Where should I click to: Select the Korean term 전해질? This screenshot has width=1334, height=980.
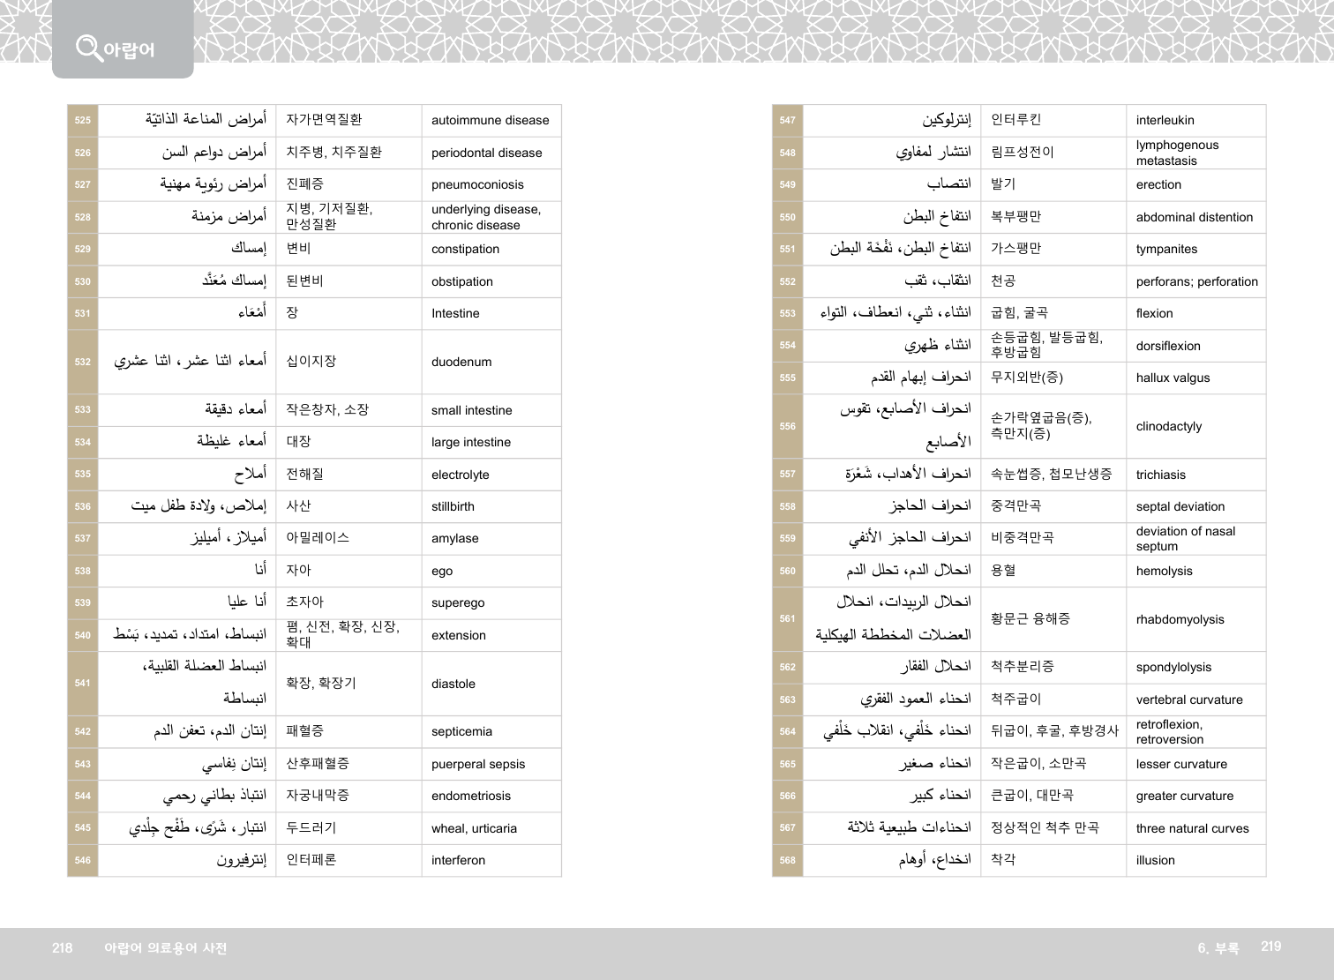304,474
